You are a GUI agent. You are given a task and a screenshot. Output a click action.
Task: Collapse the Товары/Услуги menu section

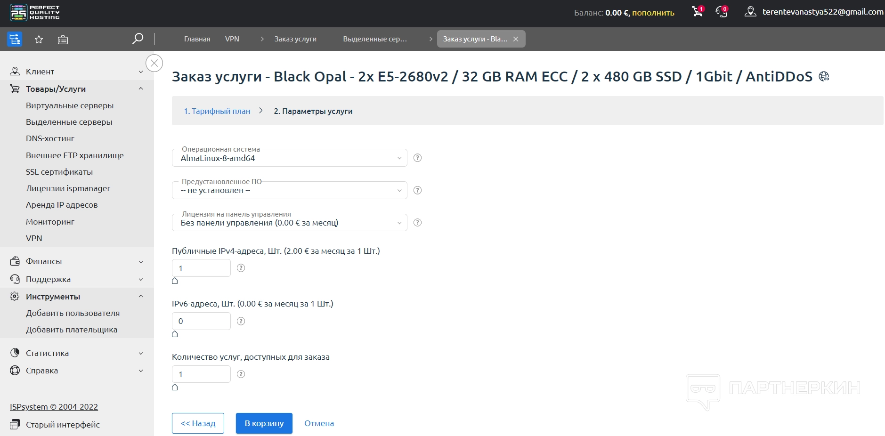coord(77,89)
